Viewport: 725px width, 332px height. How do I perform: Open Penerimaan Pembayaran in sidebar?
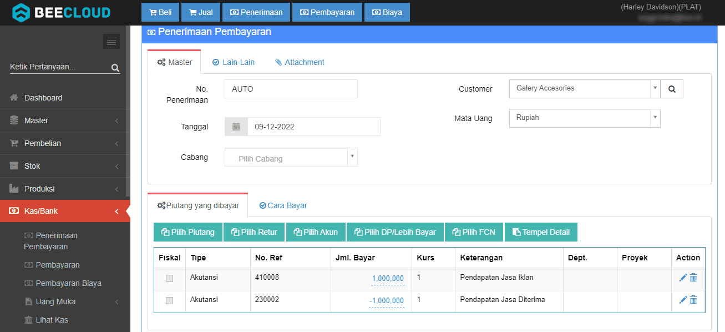point(51,241)
